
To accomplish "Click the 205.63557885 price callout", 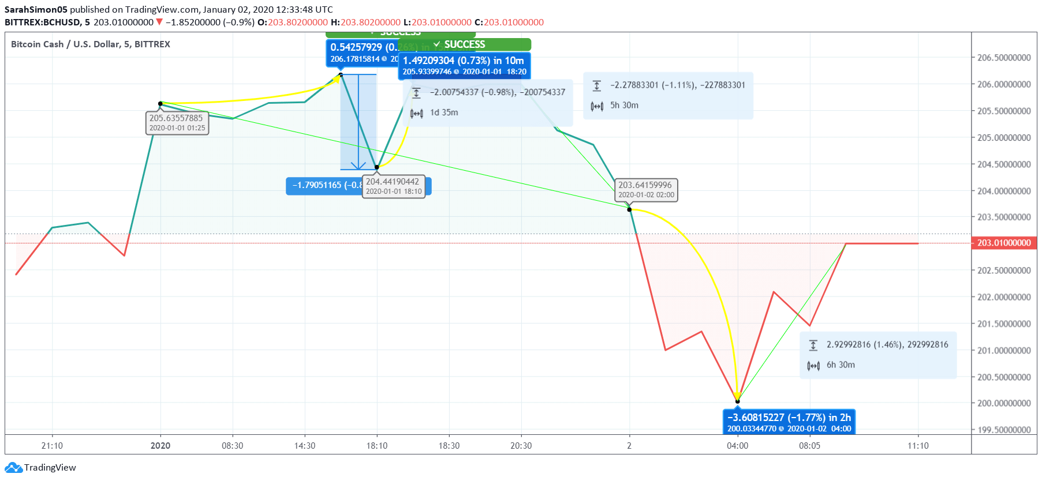I will (x=177, y=122).
